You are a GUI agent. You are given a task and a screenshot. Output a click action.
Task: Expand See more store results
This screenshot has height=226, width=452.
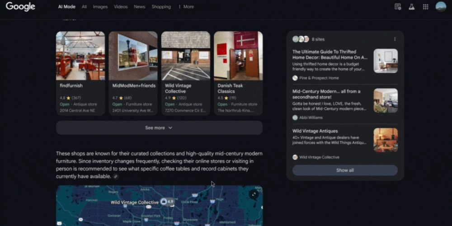point(159,128)
